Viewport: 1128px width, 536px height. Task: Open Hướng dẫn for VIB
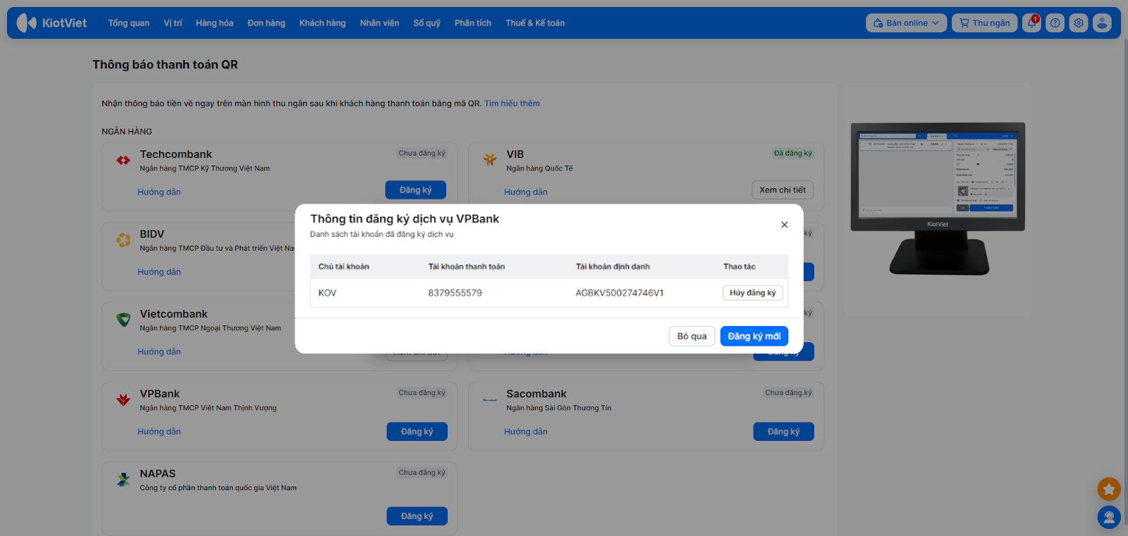click(526, 192)
